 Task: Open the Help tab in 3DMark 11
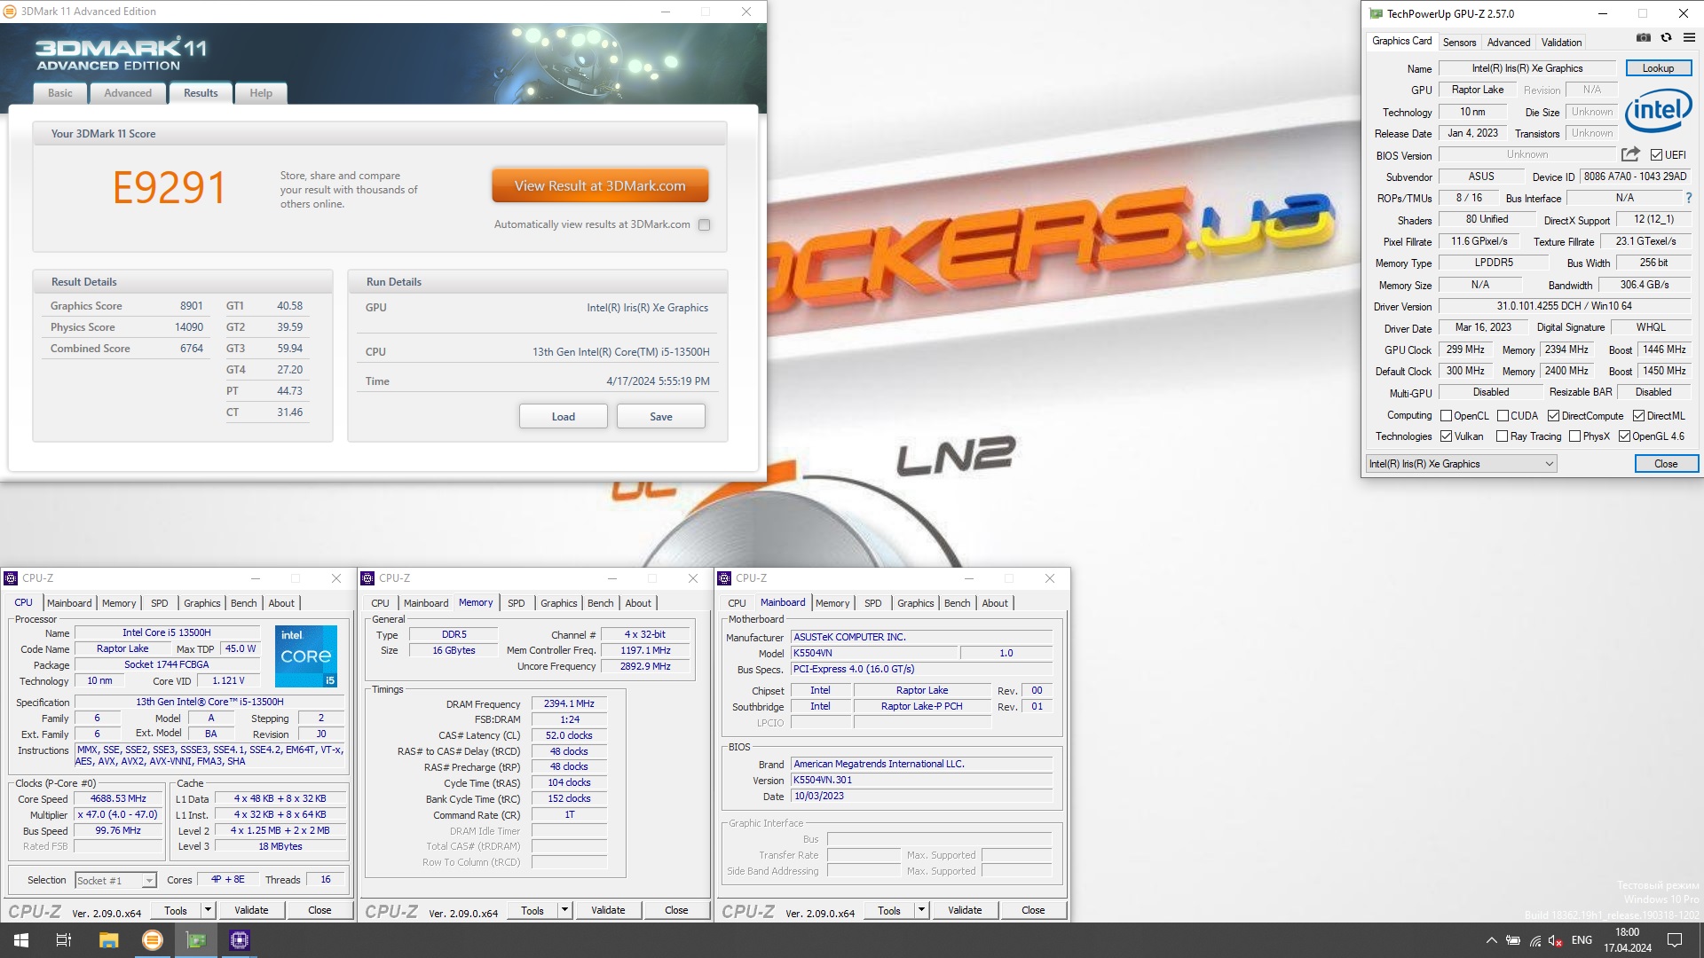coord(261,93)
